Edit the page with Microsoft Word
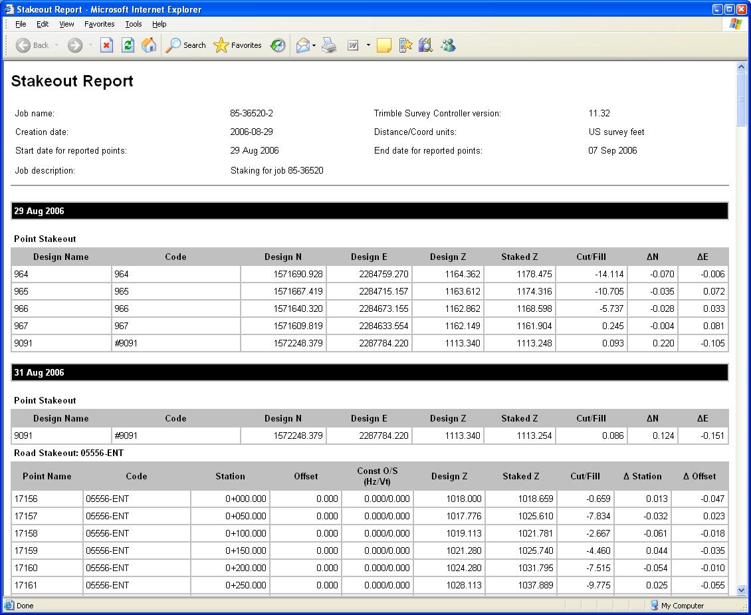 353,45
